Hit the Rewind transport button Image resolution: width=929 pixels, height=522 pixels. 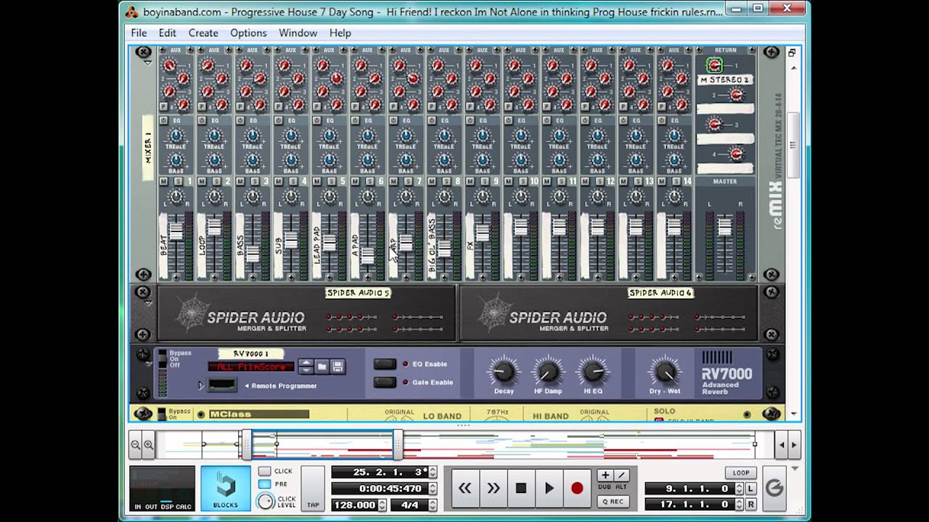coord(465,488)
